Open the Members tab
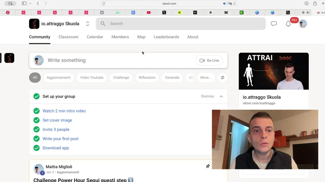This screenshot has width=325, height=182. [120, 37]
